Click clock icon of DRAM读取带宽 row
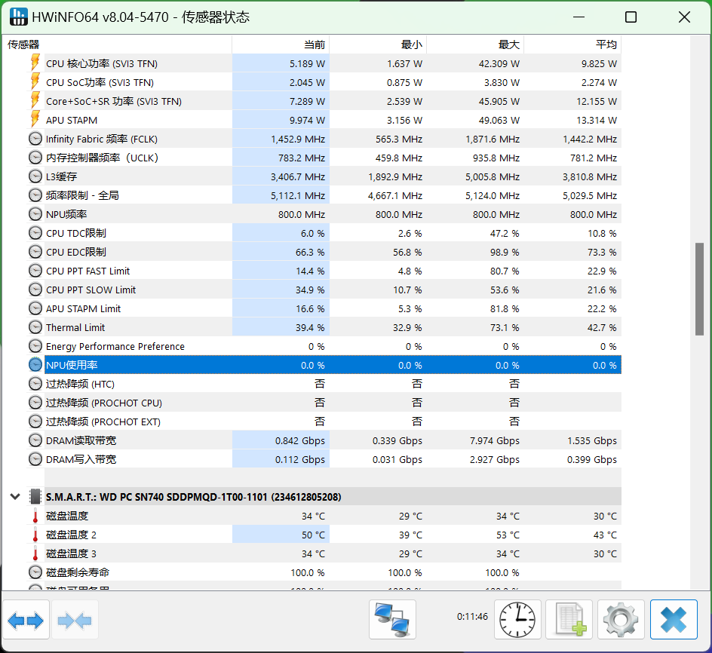 [x=35, y=440]
